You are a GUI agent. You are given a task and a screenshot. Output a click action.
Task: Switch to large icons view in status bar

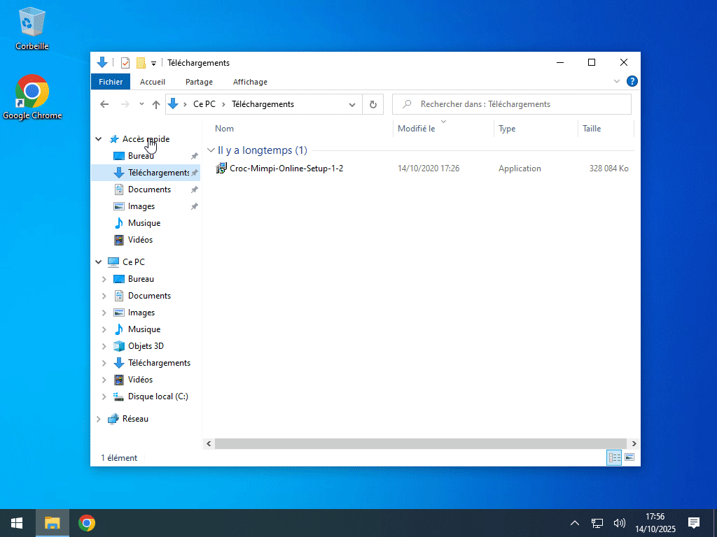629,457
